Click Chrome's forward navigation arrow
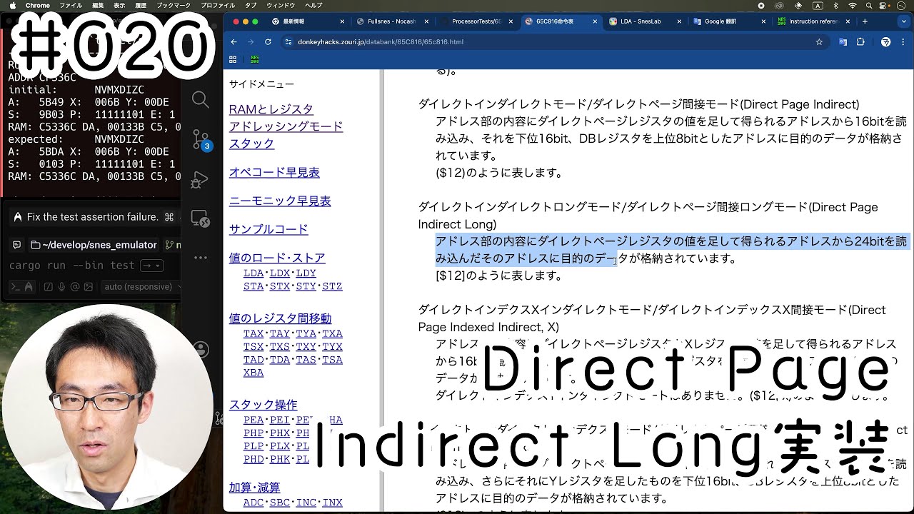Viewport: 914px width, 514px height. [251, 42]
